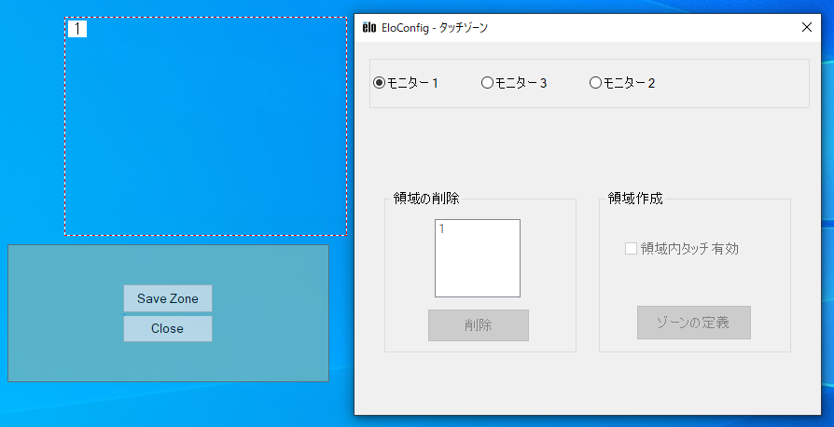Select zone entry 1 in 領域の削除 list
Image resolution: width=834 pixels, height=427 pixels.
click(442, 229)
